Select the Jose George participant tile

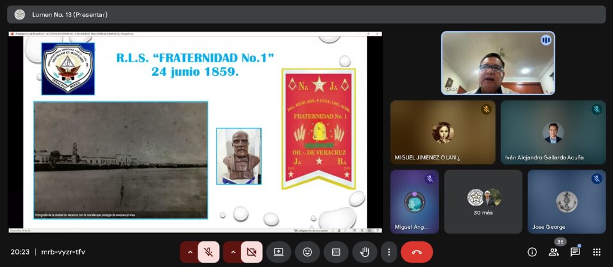pyautogui.click(x=566, y=202)
